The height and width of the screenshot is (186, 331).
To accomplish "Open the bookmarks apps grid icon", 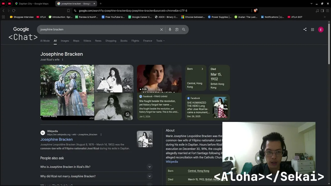I will click(3, 17).
